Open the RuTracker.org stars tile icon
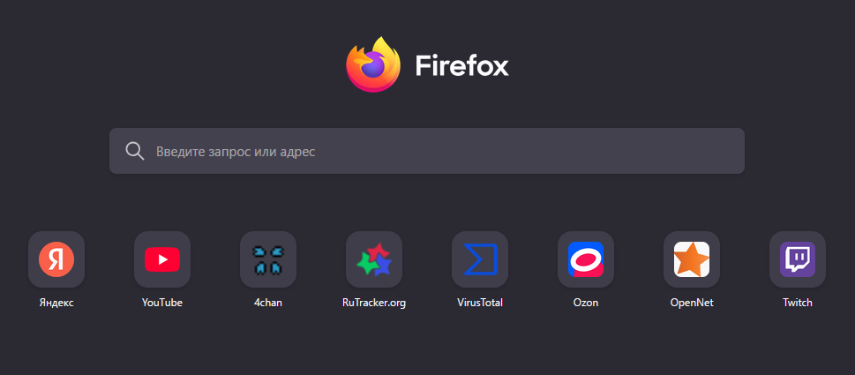Image resolution: width=855 pixels, height=375 pixels. click(x=374, y=259)
